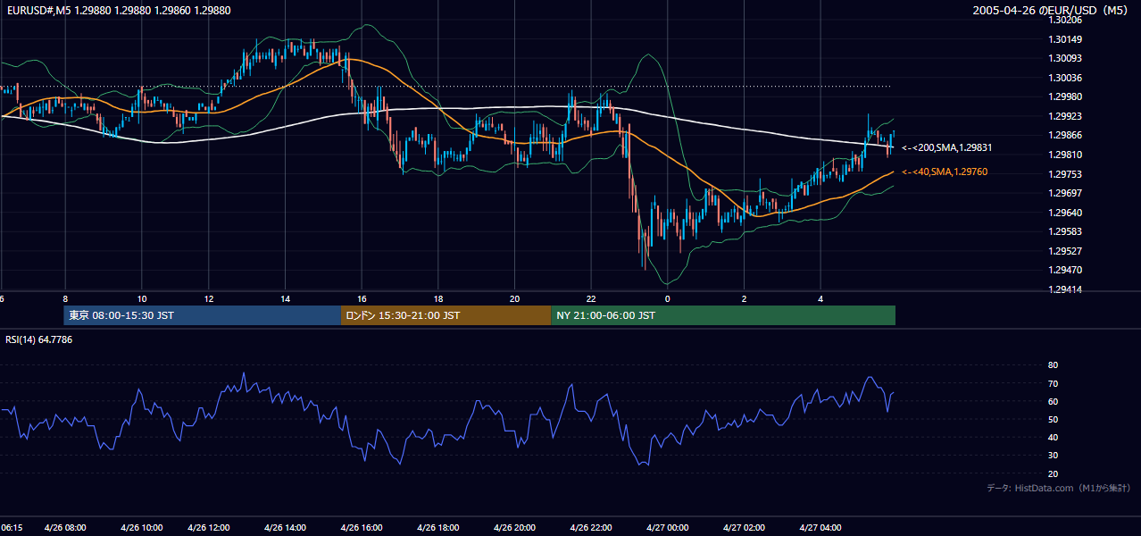Click the 1.30093 price axis label

click(x=1065, y=58)
